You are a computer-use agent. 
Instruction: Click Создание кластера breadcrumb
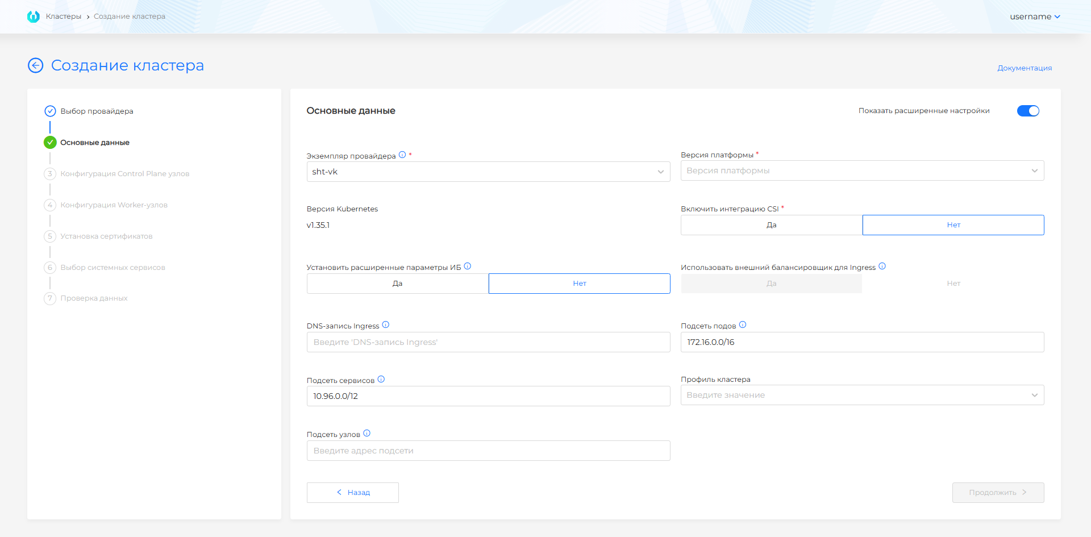[130, 16]
